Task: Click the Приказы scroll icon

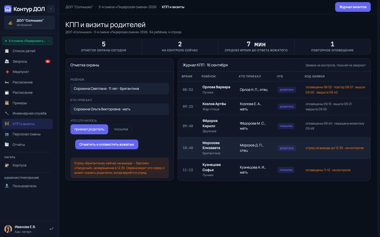Action: (7, 103)
